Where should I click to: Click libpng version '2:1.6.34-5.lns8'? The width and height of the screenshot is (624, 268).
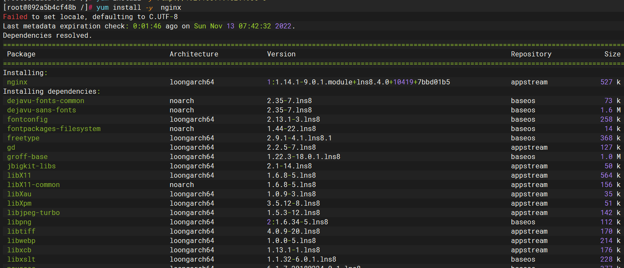pyautogui.click(x=298, y=222)
